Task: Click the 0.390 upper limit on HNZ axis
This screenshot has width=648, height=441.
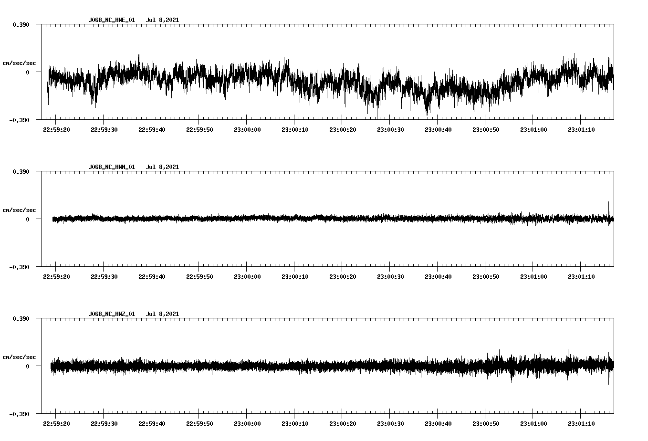Action: coord(21,318)
